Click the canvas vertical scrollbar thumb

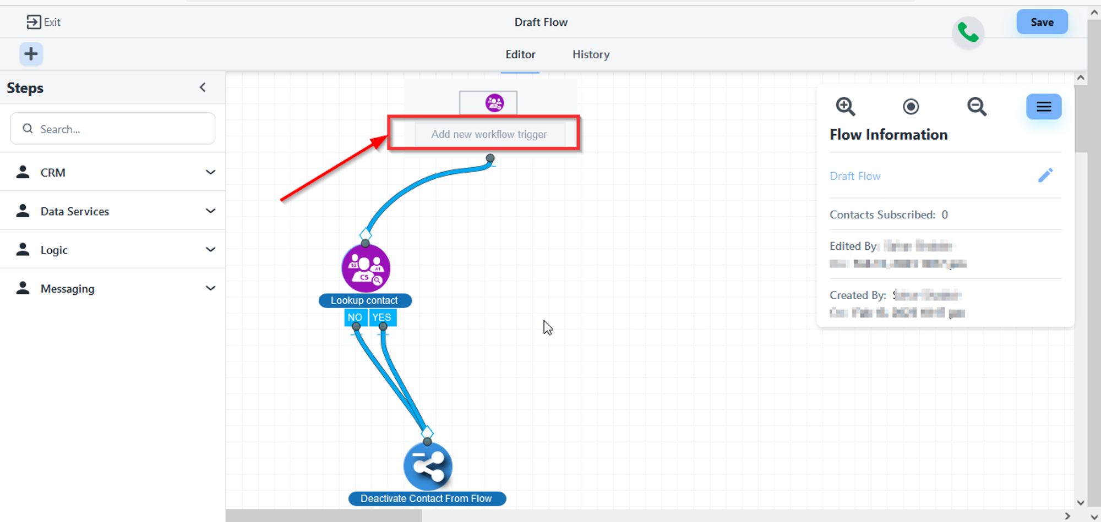point(1081,118)
